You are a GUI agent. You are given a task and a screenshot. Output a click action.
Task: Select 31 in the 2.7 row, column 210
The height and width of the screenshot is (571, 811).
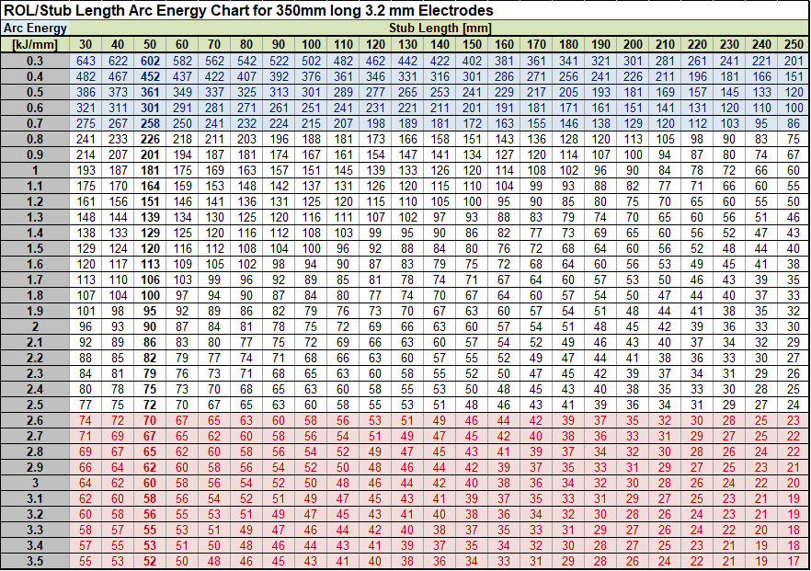point(665,436)
